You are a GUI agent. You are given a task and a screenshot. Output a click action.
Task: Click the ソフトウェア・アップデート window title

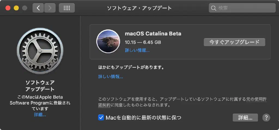[x=139, y=8]
